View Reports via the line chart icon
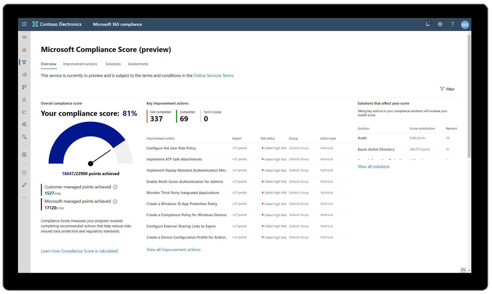 point(24,112)
